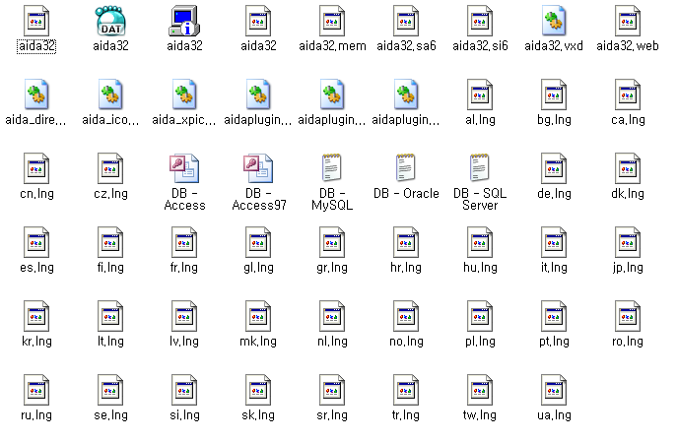Select the ru.lng file name
This screenshot has height=441, width=678.
36,415
